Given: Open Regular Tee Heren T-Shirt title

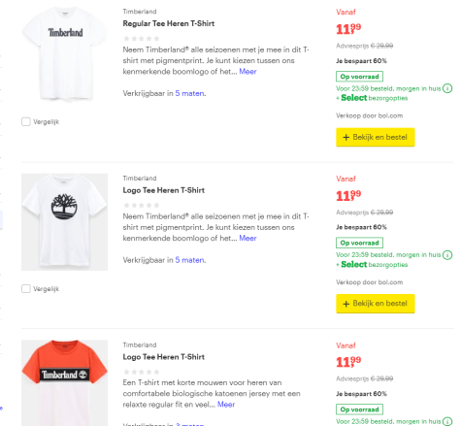Looking at the screenshot, I should tap(169, 23).
